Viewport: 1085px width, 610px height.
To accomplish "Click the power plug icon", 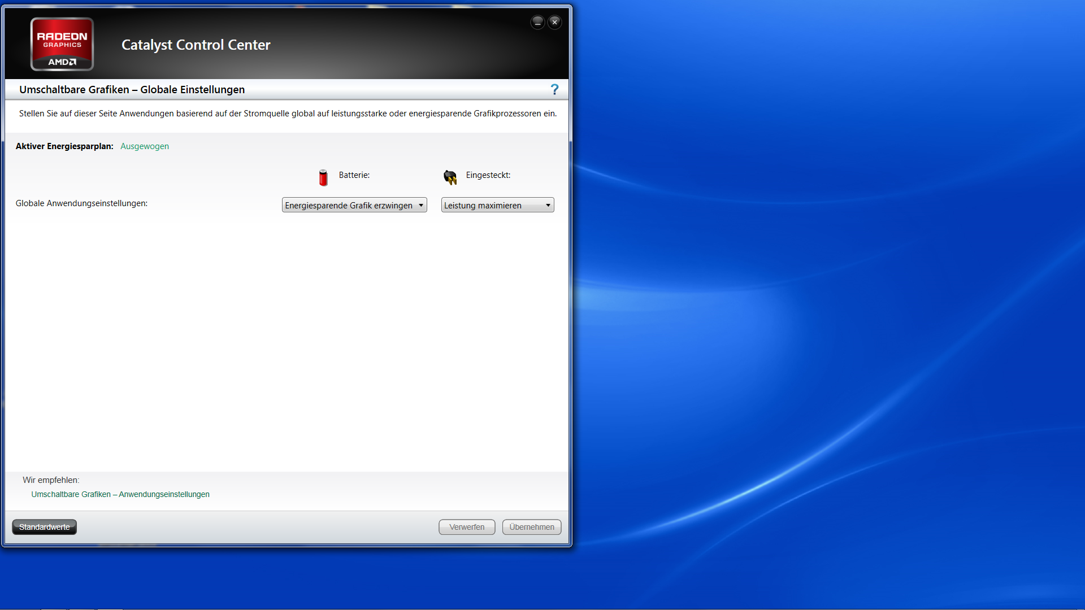I will point(450,177).
